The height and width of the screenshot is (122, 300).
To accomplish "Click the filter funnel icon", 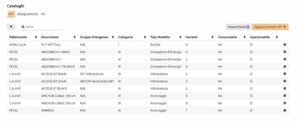I will [11, 27].
